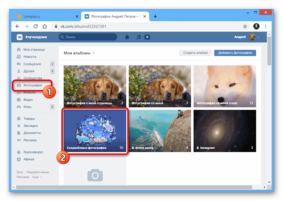
Task: Switch to the Lumpics.ru tab
Action: [45, 16]
